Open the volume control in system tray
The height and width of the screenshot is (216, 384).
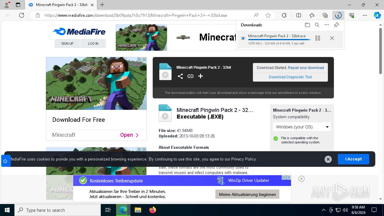[x=345, y=210]
